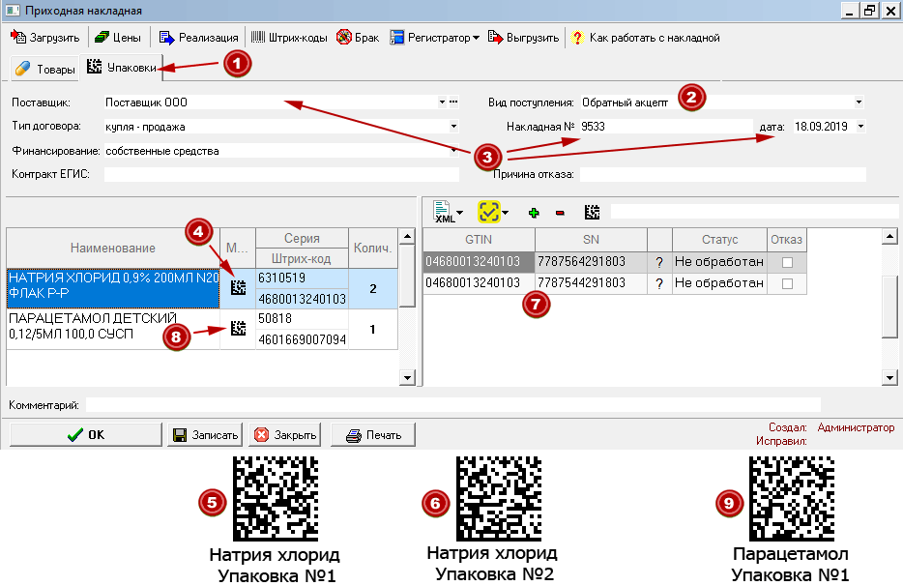Click the Серия column header

pos(302,238)
